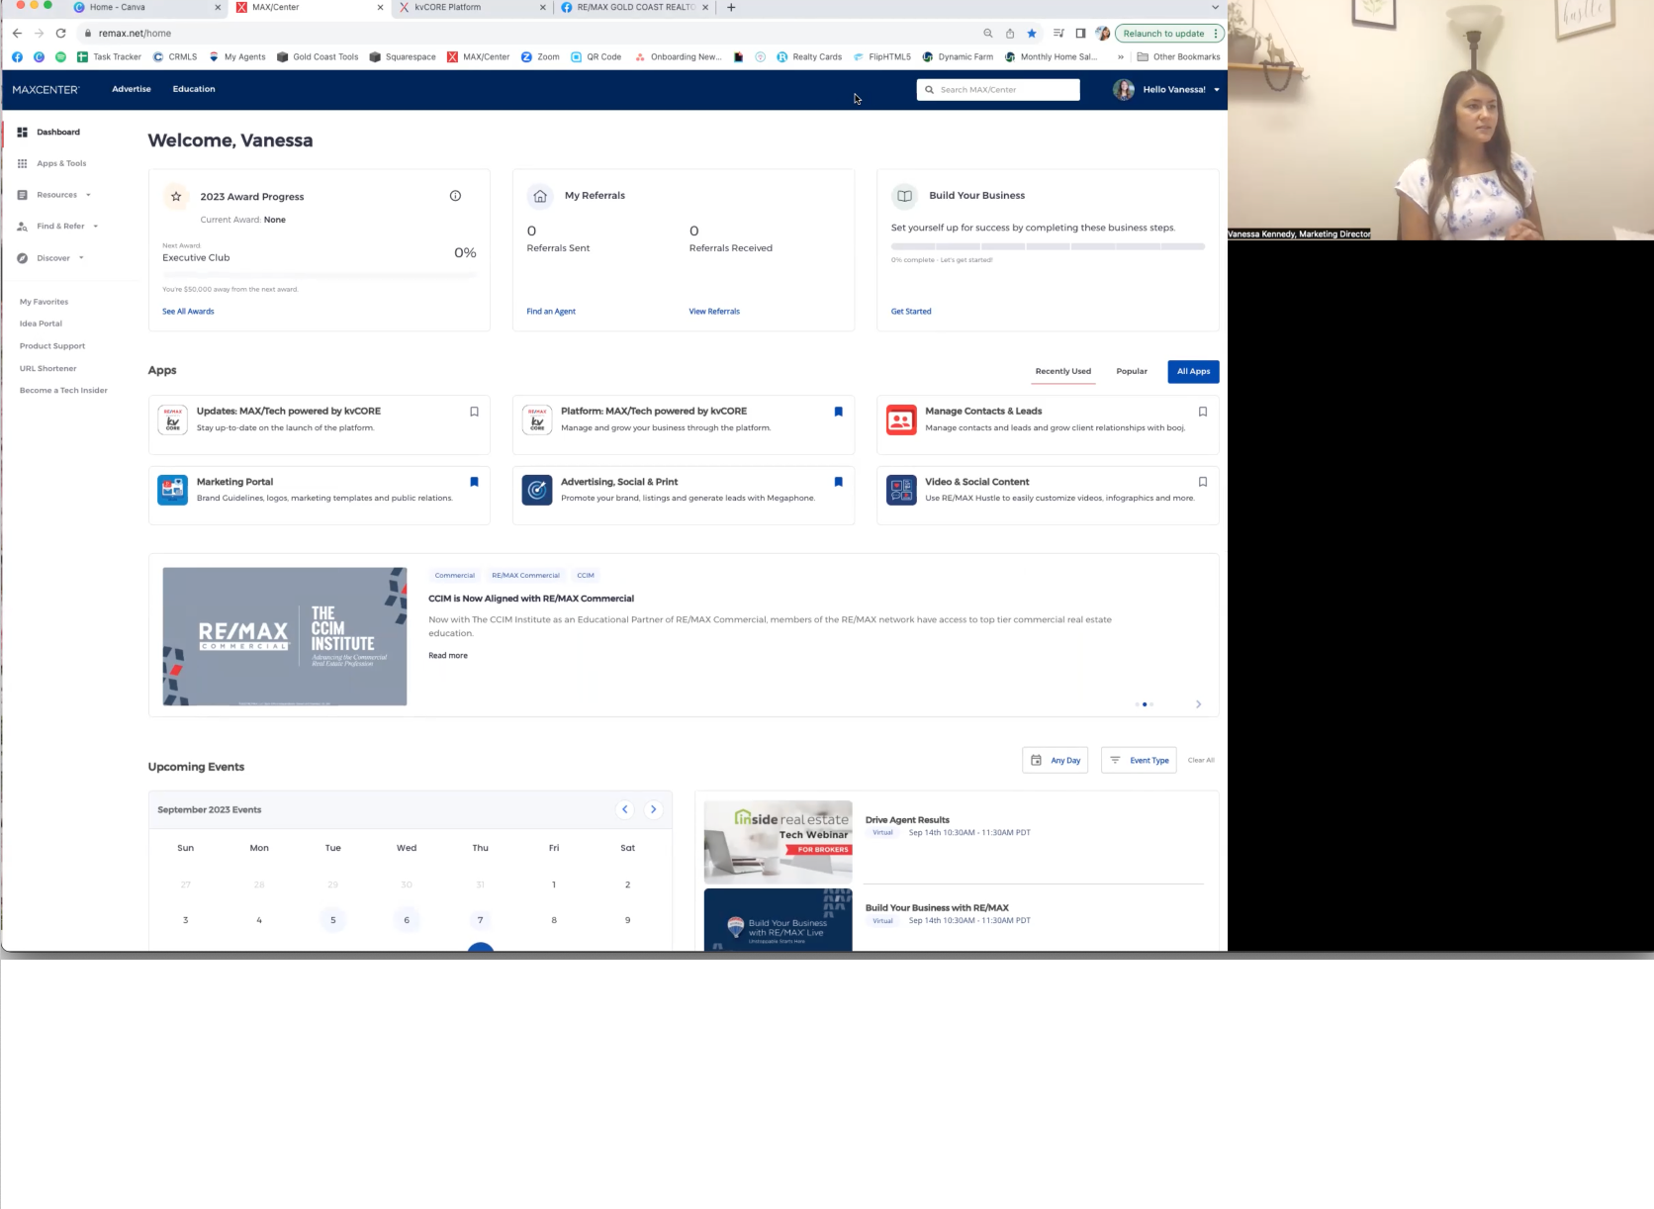Click the search magnifier in MAX/Center search
This screenshot has width=1654, height=1209.
(929, 90)
